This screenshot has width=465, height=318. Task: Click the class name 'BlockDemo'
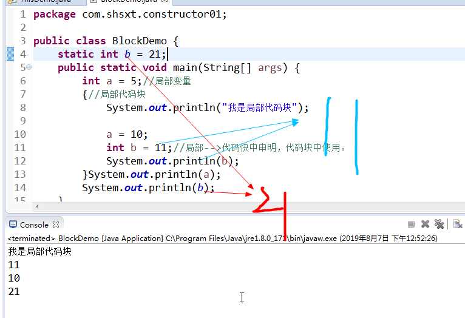click(x=140, y=41)
